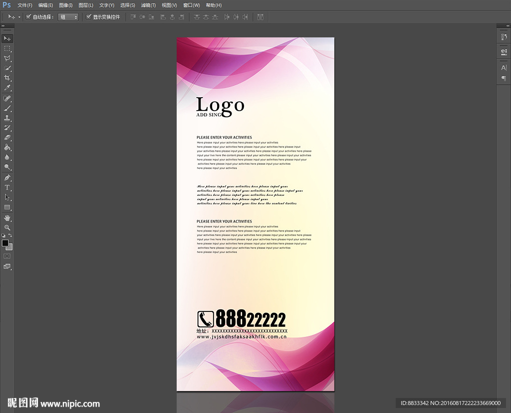Click Distribute Right Edges icon
The image size is (511, 413).
coord(245,17)
